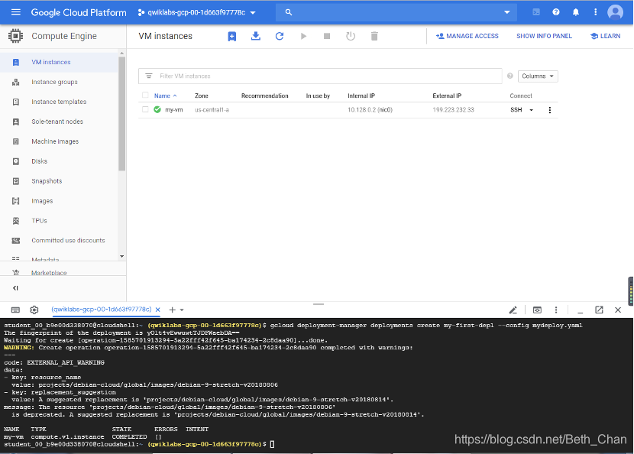Open the my-vm instance link

click(x=174, y=110)
